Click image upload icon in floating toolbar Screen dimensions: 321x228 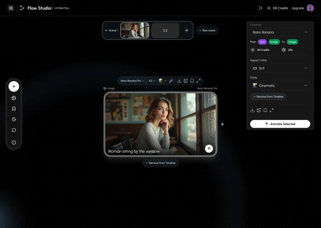pos(186,81)
